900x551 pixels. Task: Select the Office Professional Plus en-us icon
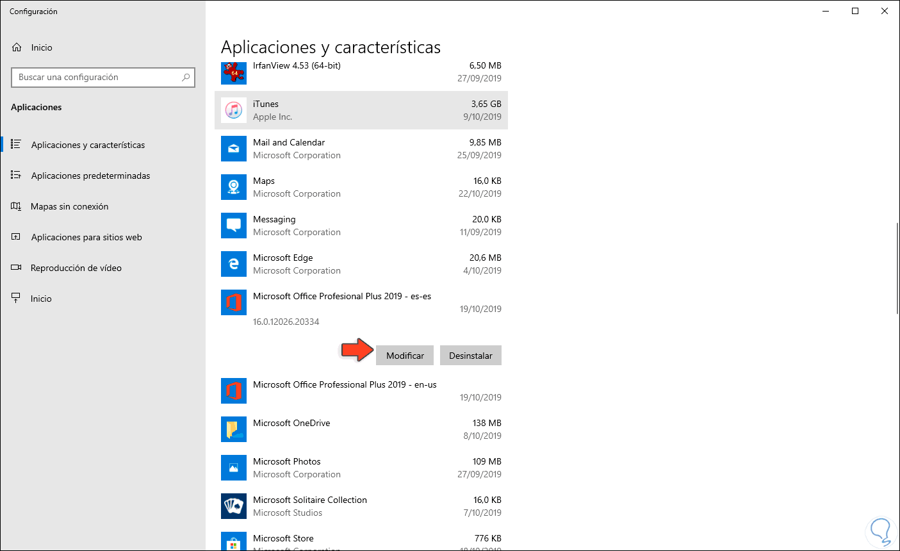click(234, 391)
